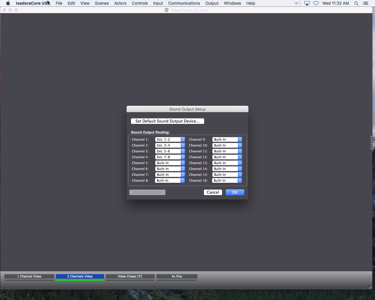The width and height of the screenshot is (375, 300).
Task: Click the Video Player v3_2.izz window title
Action: pos(189,10)
